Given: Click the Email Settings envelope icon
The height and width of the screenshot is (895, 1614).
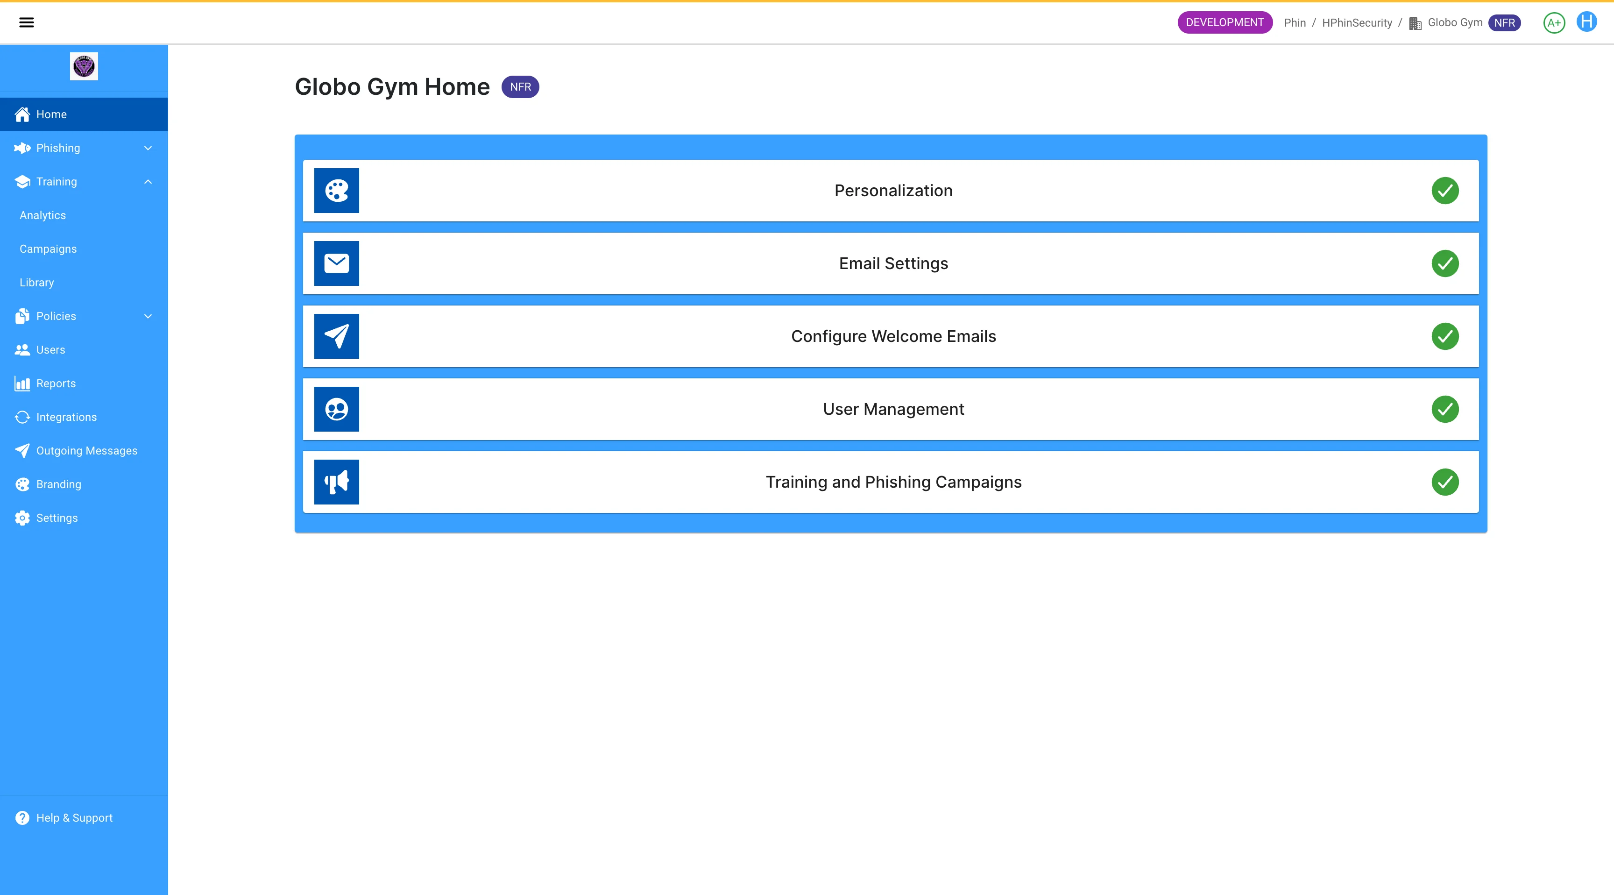Looking at the screenshot, I should pyautogui.click(x=336, y=263).
